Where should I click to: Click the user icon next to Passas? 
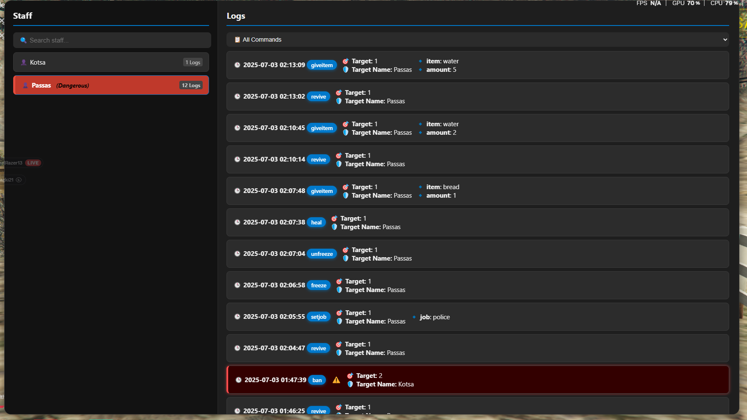point(25,85)
